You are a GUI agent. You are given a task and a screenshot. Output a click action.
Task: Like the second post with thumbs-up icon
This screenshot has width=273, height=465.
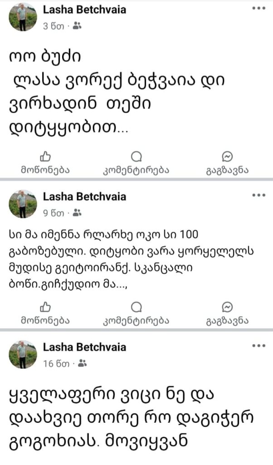45,307
